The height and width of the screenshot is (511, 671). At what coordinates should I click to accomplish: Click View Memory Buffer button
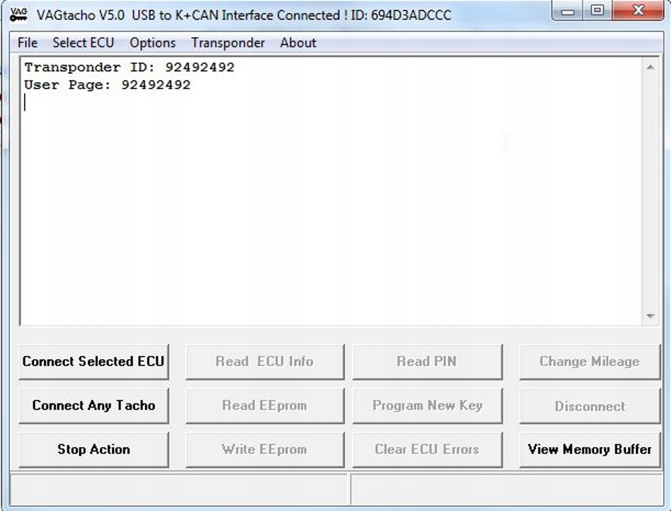tap(590, 449)
